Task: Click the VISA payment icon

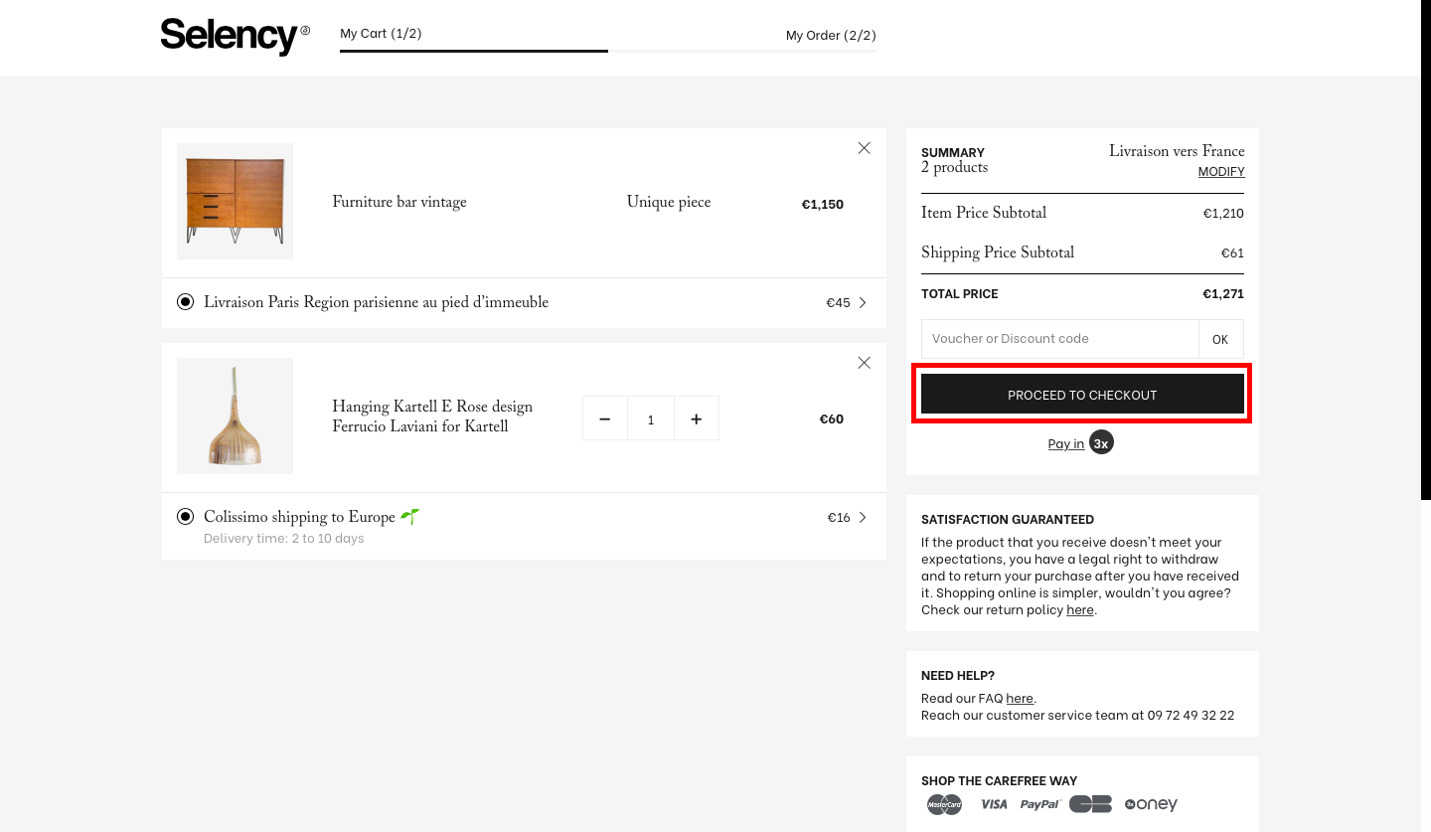Action: 994,805
